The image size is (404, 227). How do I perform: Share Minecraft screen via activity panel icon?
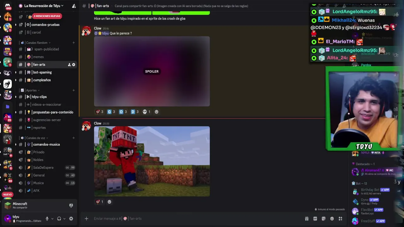pyautogui.click(x=71, y=206)
